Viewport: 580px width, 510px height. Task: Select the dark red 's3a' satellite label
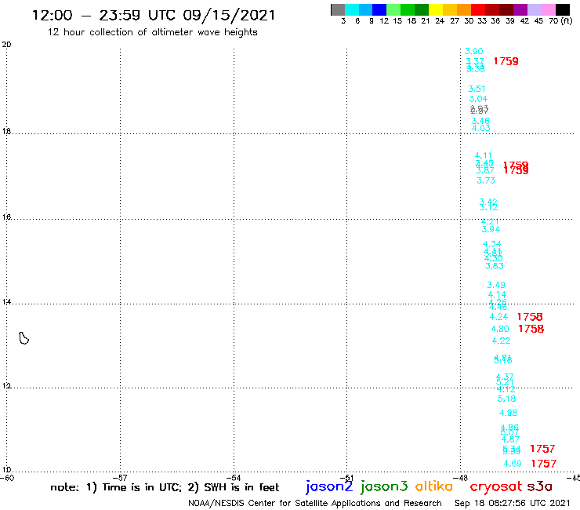coord(539,486)
